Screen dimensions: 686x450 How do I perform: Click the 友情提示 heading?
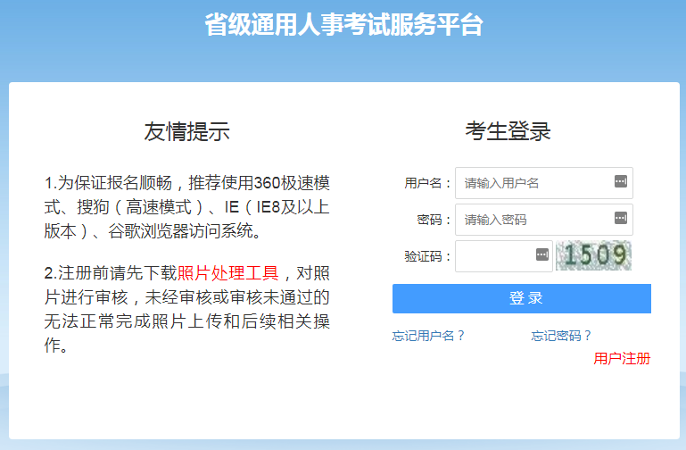187,132
